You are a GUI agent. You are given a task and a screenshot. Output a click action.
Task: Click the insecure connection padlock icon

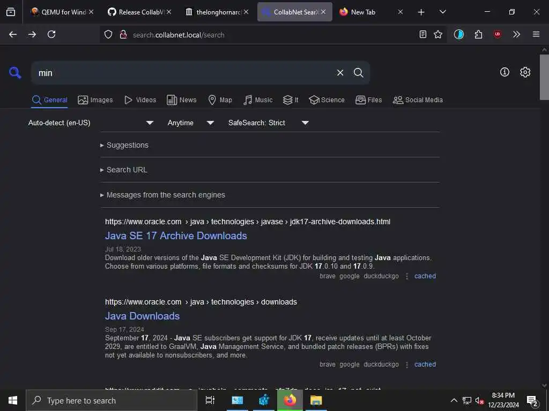[123, 35]
